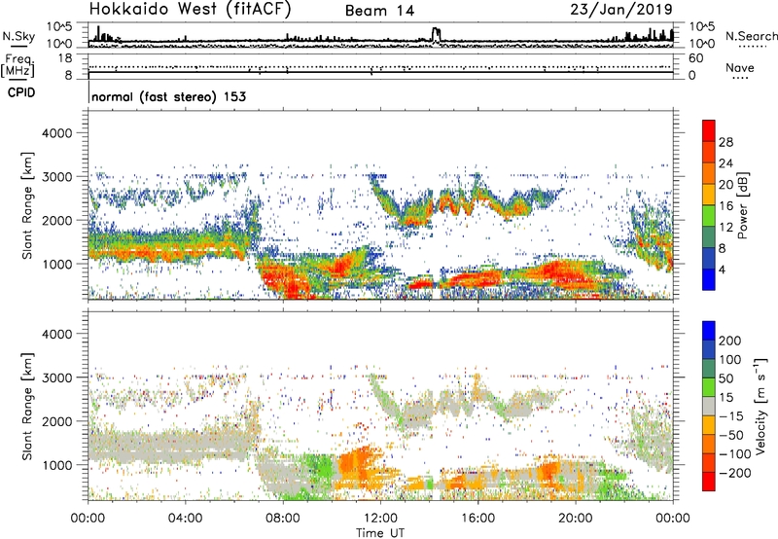Click the 'CPID' label
The height and width of the screenshot is (539, 778).
[x=21, y=92]
